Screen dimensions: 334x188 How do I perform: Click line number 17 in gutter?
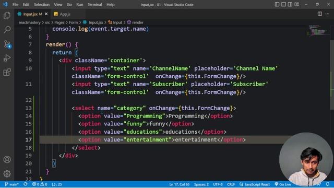click(x=29, y=139)
